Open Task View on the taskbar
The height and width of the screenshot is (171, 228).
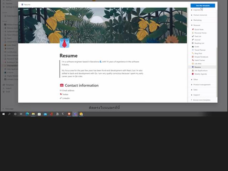pos(21,114)
